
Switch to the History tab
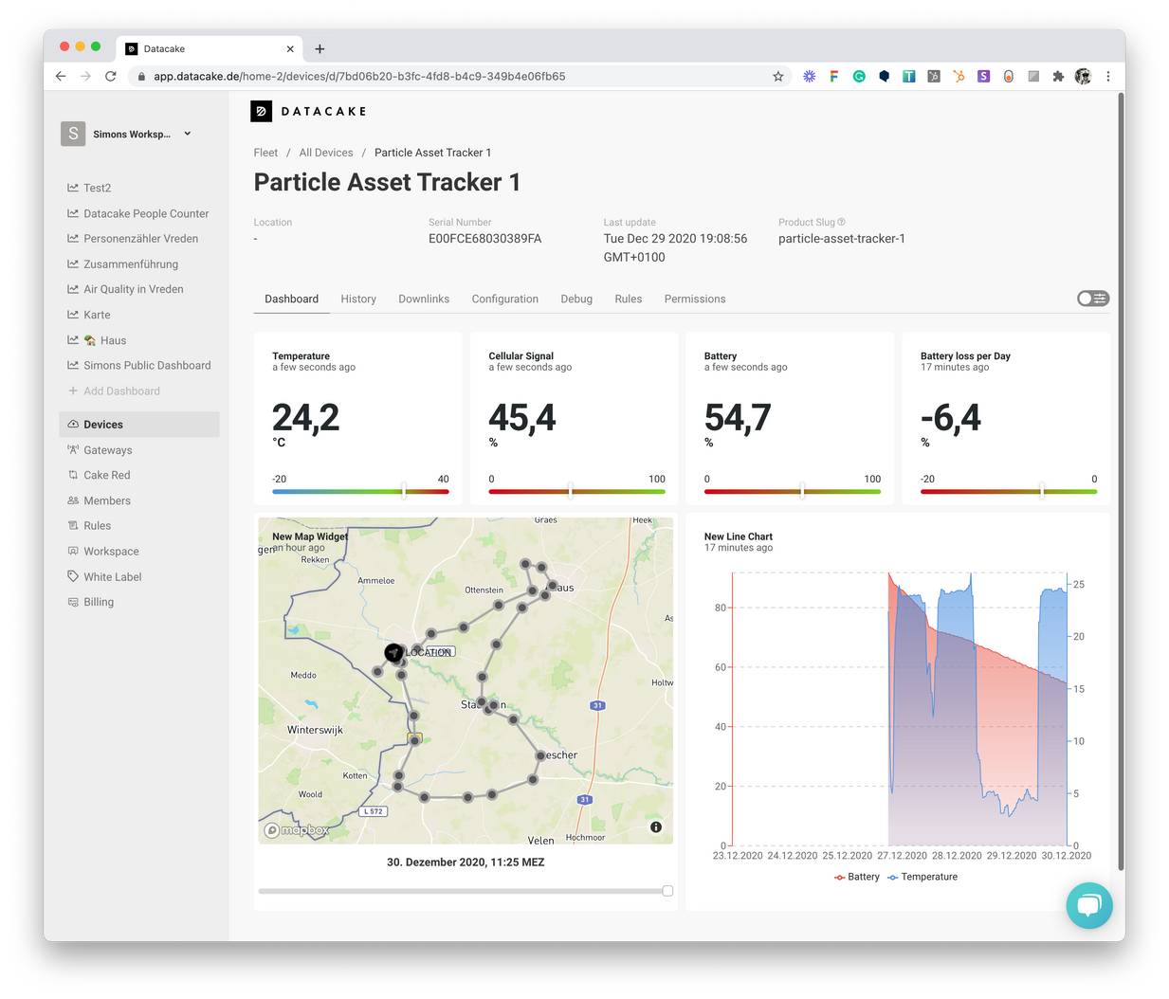tap(358, 299)
